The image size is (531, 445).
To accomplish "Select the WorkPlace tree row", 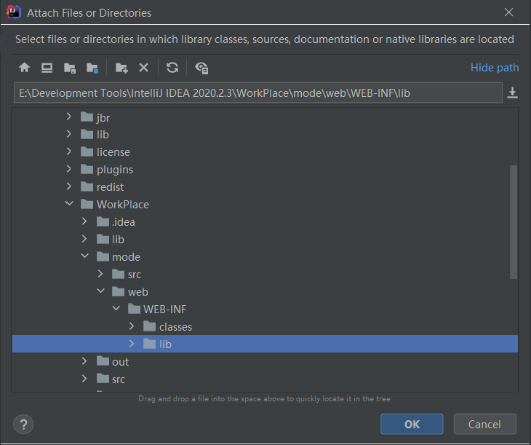I will [x=265, y=204].
